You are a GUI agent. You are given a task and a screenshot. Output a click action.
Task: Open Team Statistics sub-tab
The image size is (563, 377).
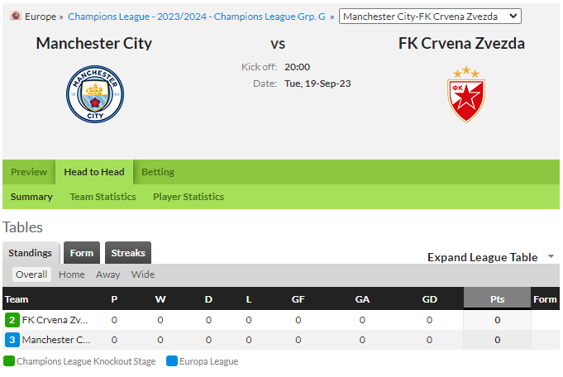(103, 197)
